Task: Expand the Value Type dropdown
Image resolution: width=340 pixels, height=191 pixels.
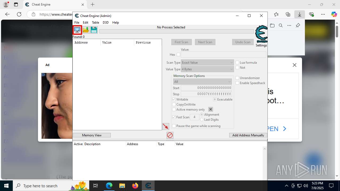Action: (207, 69)
